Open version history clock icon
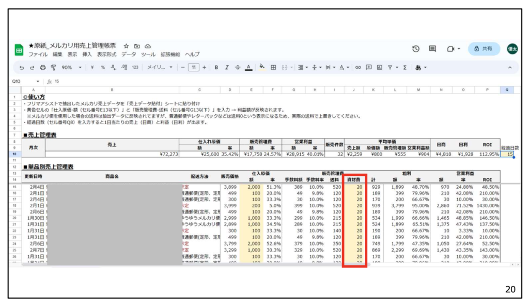The image size is (529, 302). (416, 49)
